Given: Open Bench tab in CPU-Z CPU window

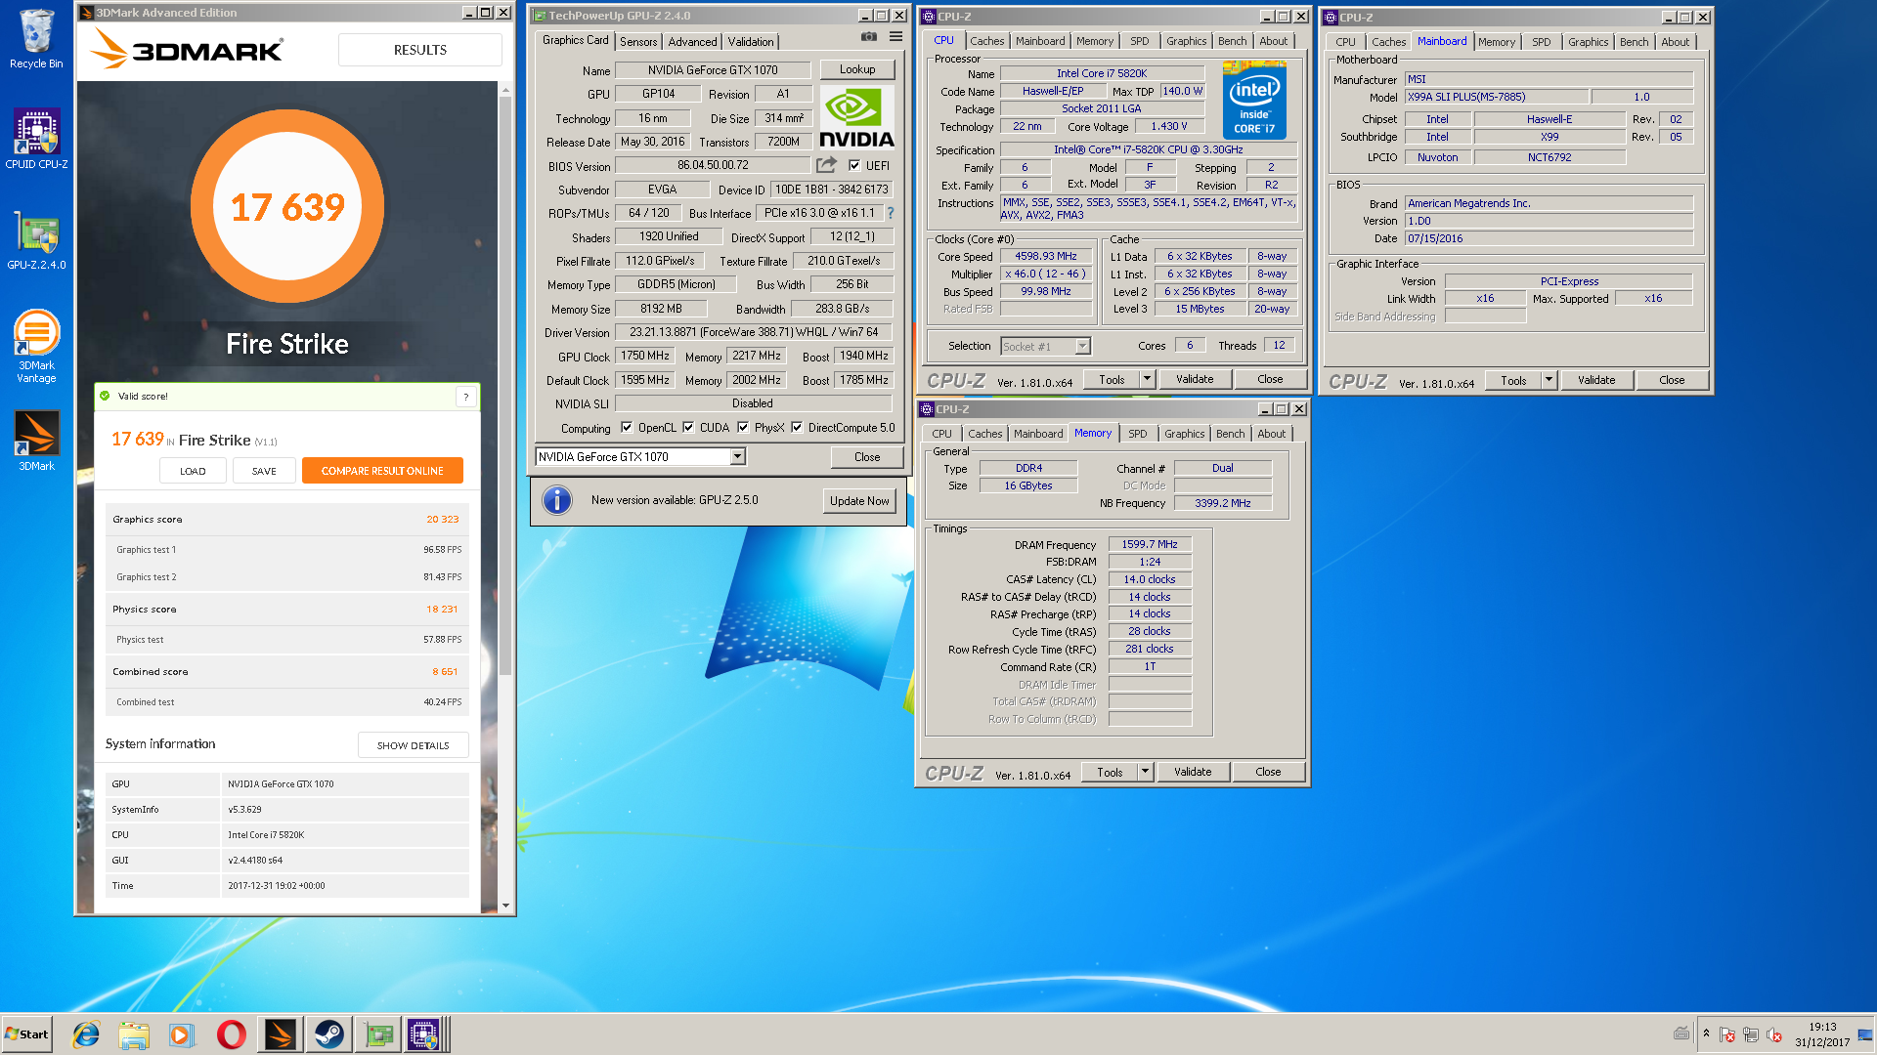Looking at the screenshot, I should [x=1233, y=41].
